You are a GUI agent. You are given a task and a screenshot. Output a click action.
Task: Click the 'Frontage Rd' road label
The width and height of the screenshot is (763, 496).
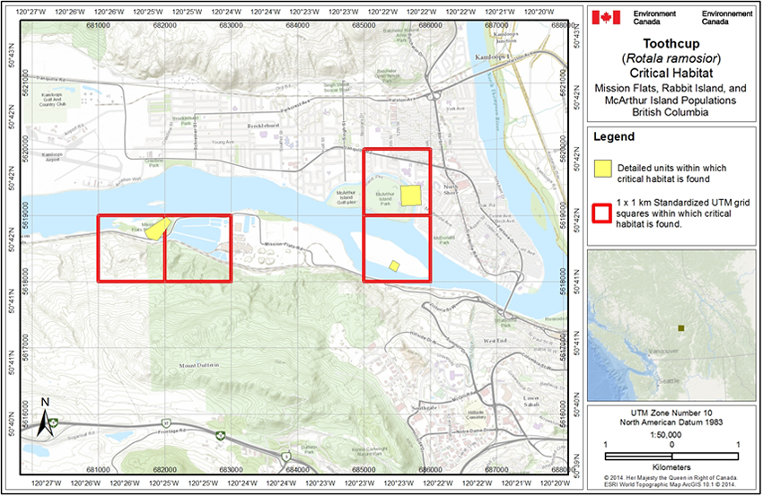pos(172,431)
